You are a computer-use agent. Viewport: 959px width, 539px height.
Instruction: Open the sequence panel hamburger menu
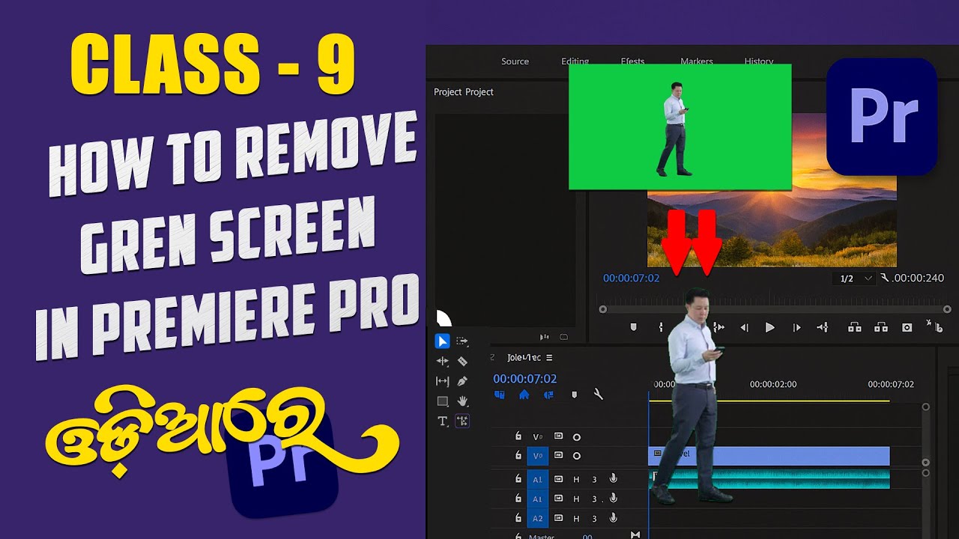tap(549, 358)
